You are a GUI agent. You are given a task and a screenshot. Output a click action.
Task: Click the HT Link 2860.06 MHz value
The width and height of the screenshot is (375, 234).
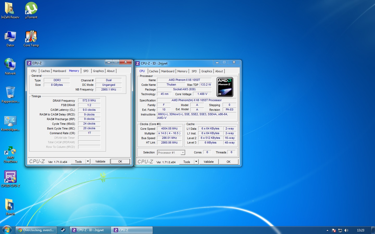(170, 142)
